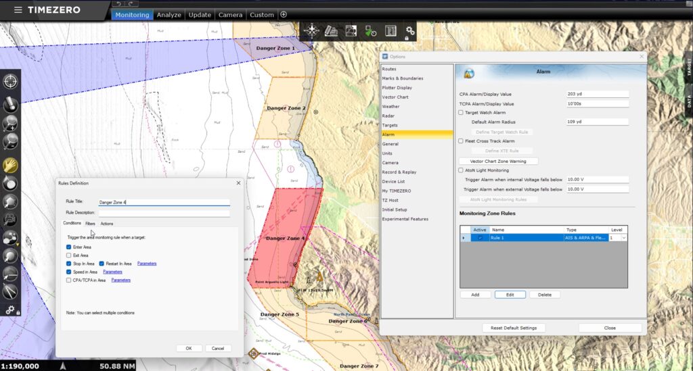The image size is (693, 371).
Task: Open the TIMEZERO hamburger menu
Action: click(18, 9)
